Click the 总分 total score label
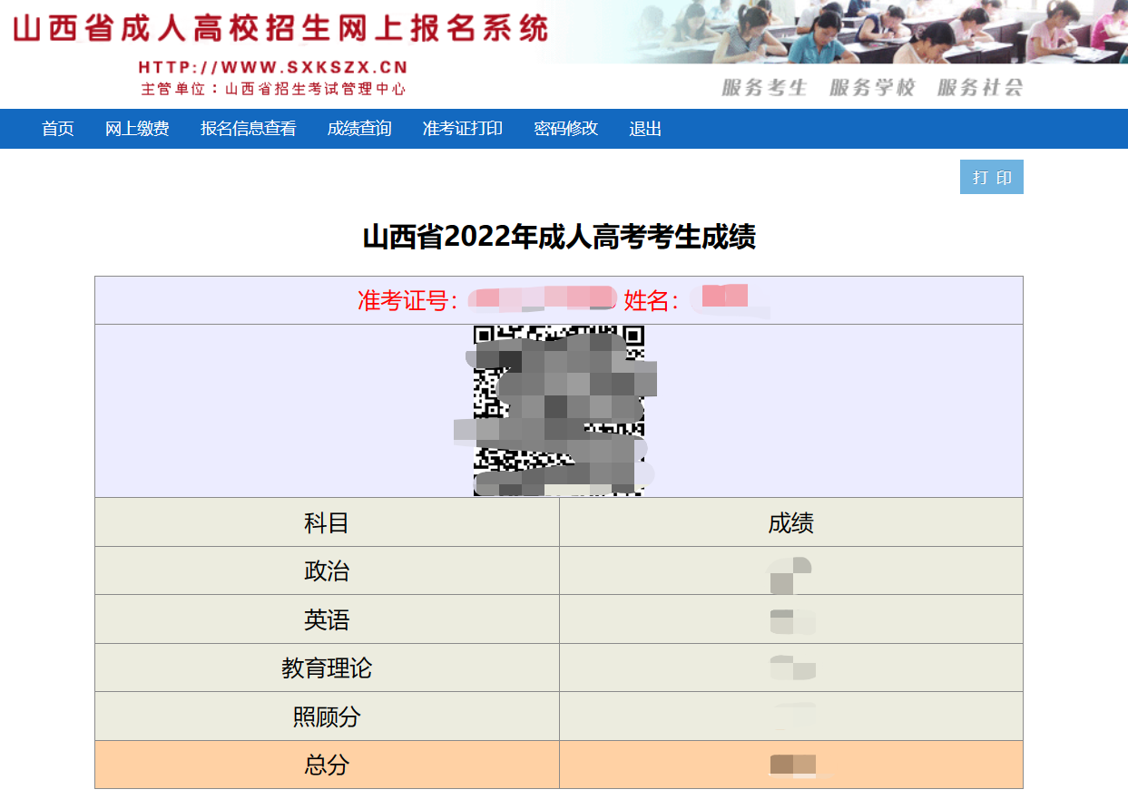Image resolution: width=1128 pixels, height=809 pixels. click(327, 765)
